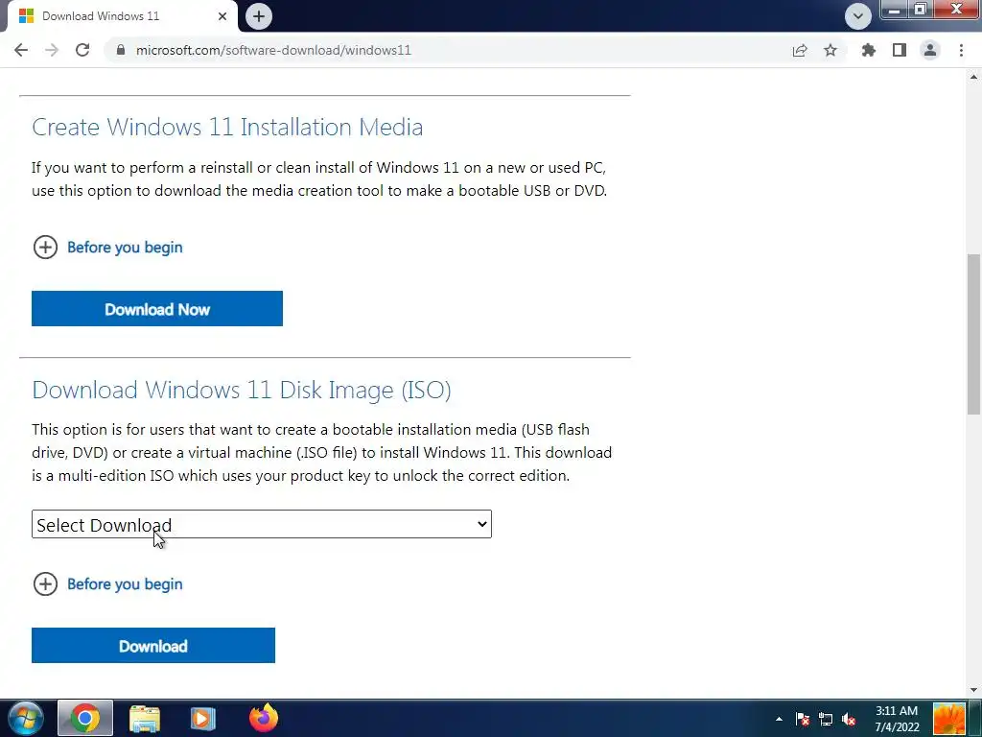Restore down the Chrome window
Screen dimensions: 982x737
[921, 10]
